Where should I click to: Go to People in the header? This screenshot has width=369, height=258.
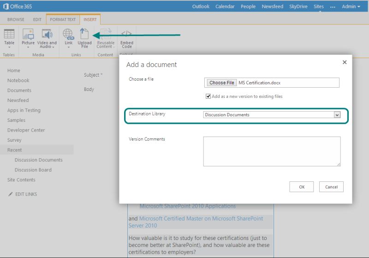(248, 6)
